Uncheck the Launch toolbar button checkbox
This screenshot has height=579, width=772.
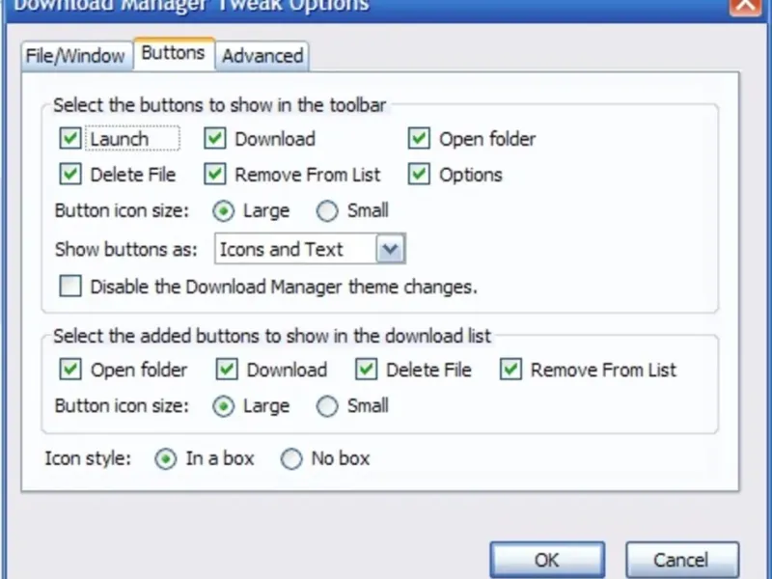pyautogui.click(x=70, y=139)
